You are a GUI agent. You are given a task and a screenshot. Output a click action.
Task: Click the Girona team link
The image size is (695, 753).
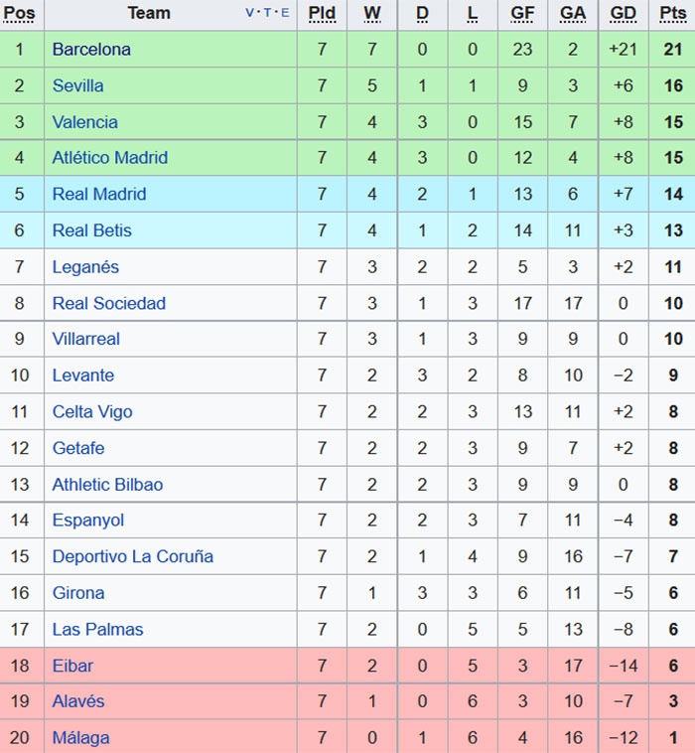coord(77,593)
